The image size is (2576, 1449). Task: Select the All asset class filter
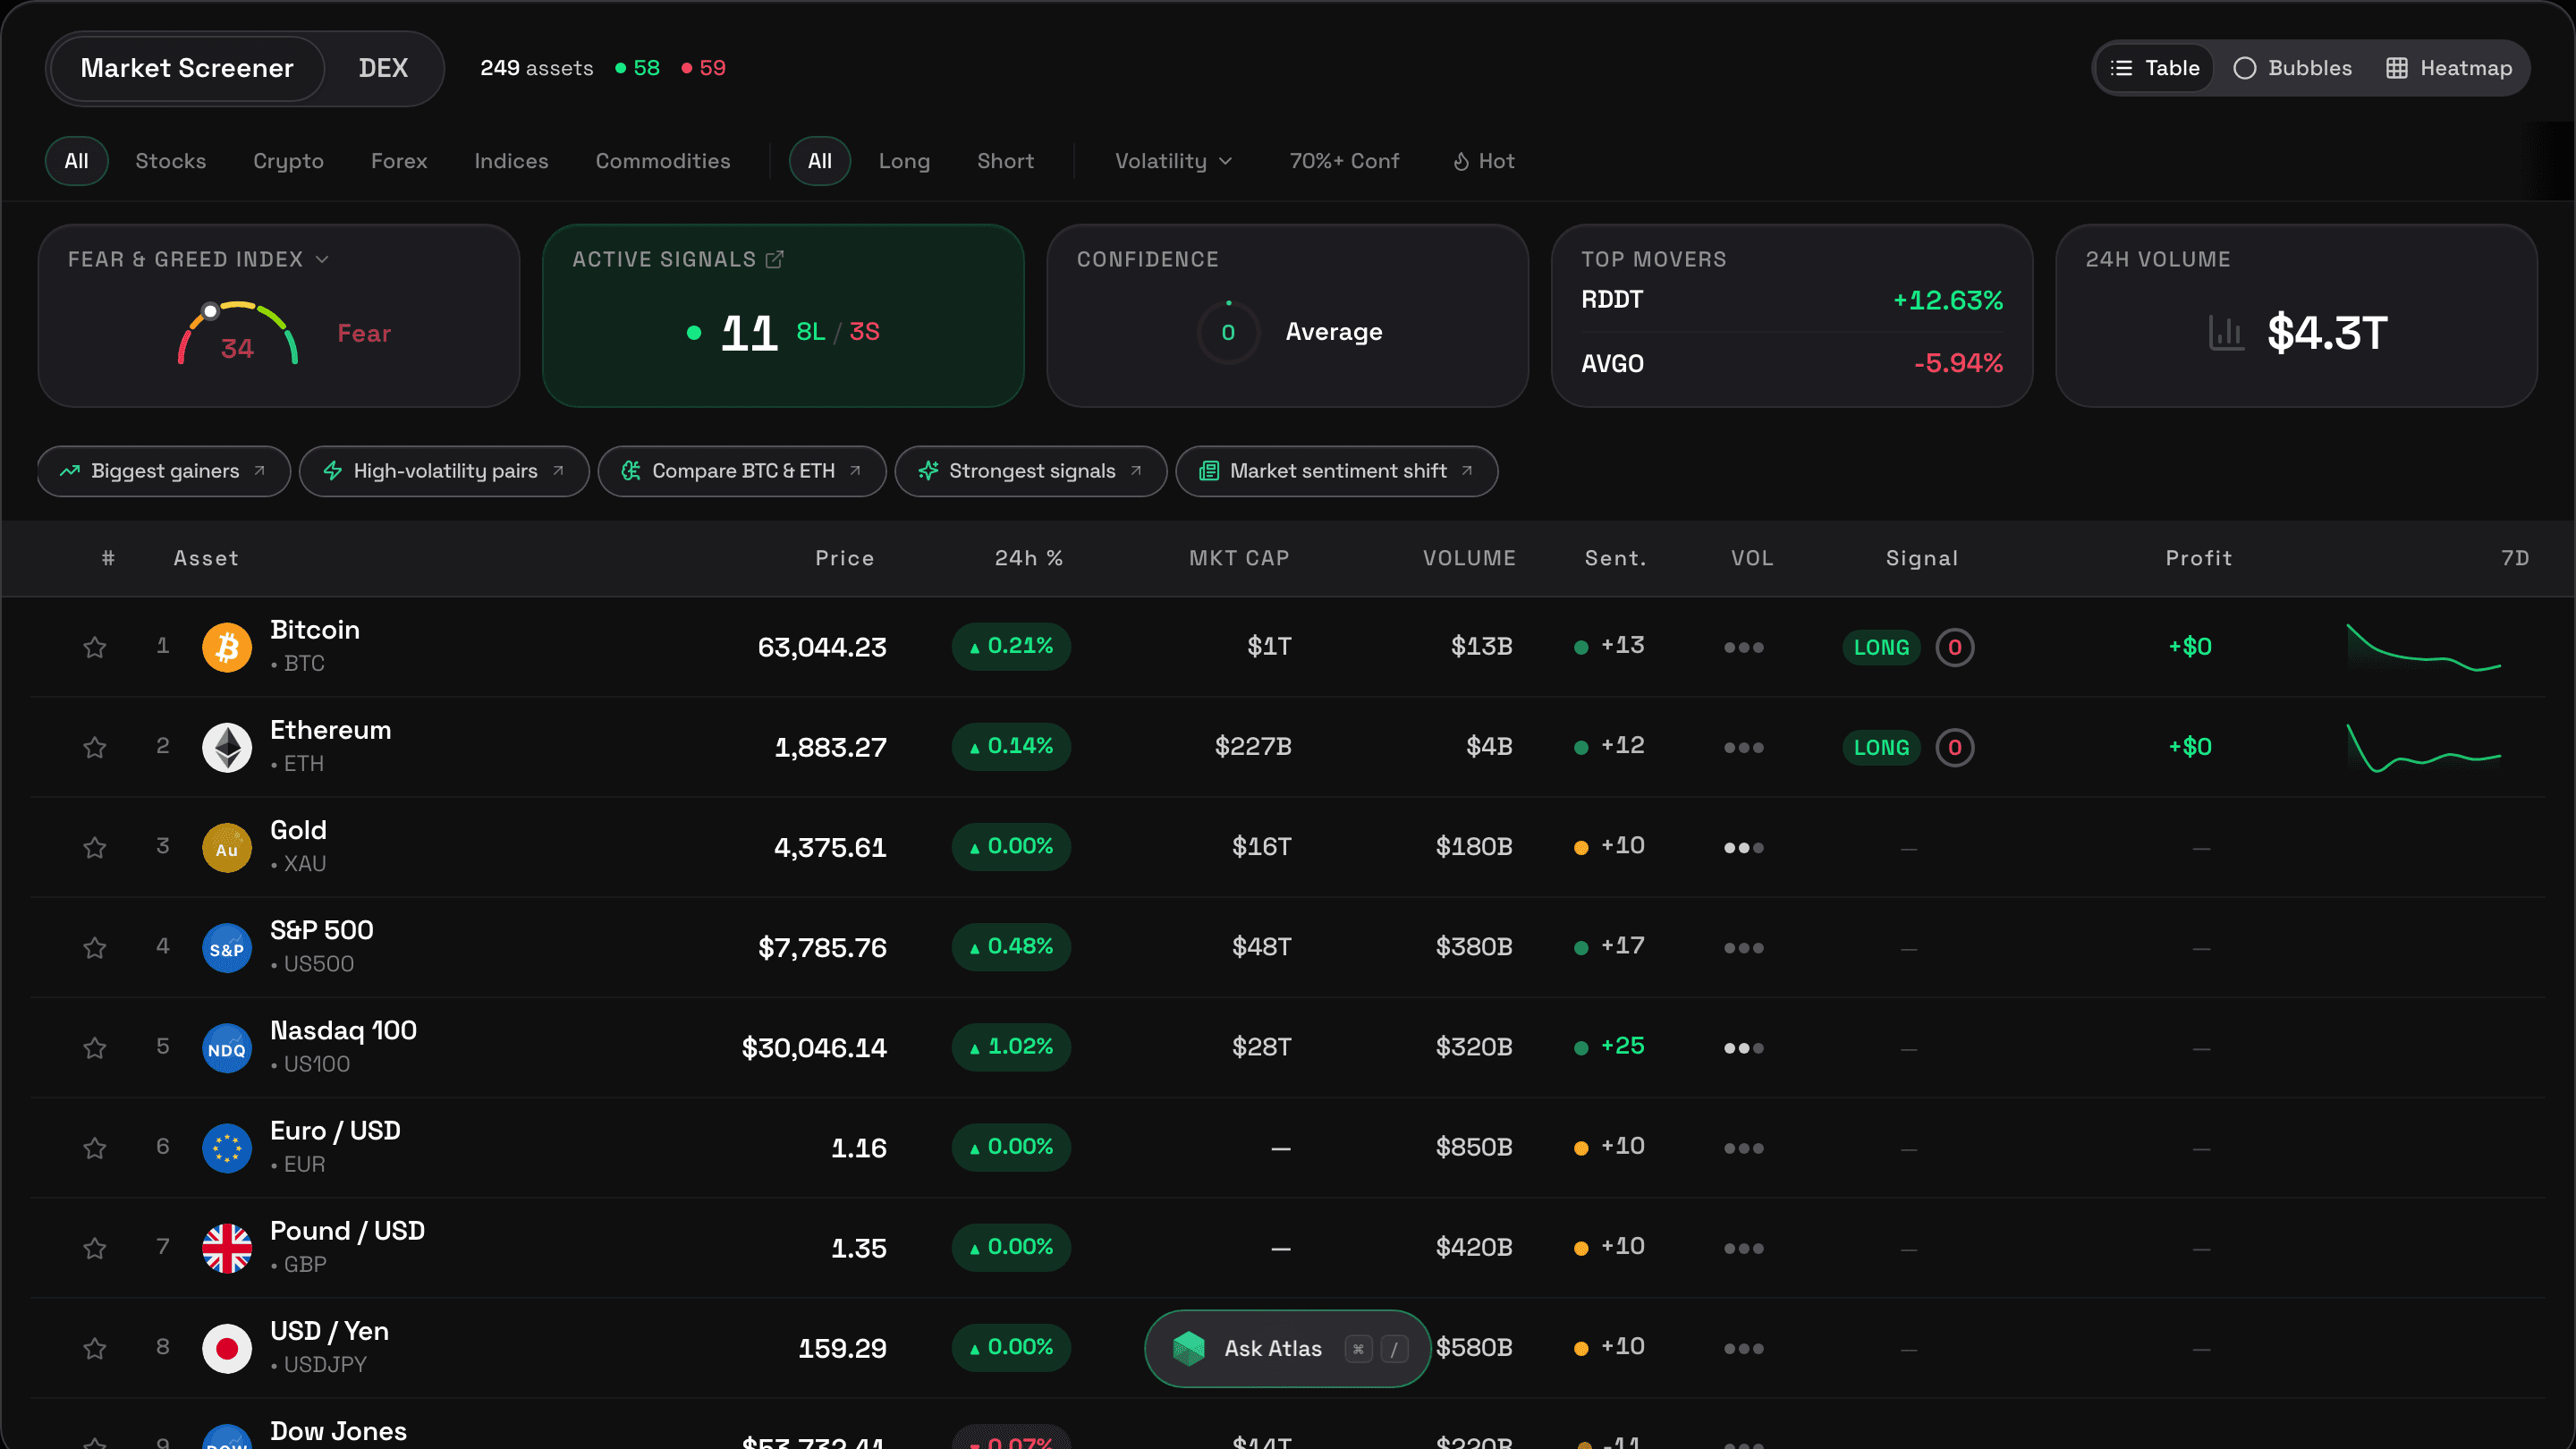coord(76,161)
